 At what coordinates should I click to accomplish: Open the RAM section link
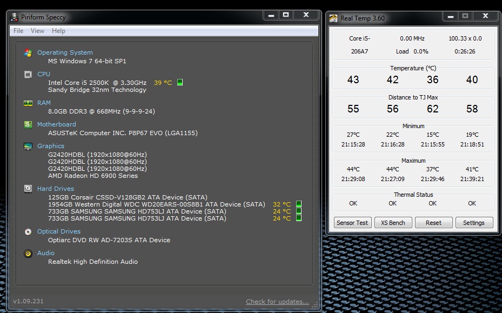(44, 103)
